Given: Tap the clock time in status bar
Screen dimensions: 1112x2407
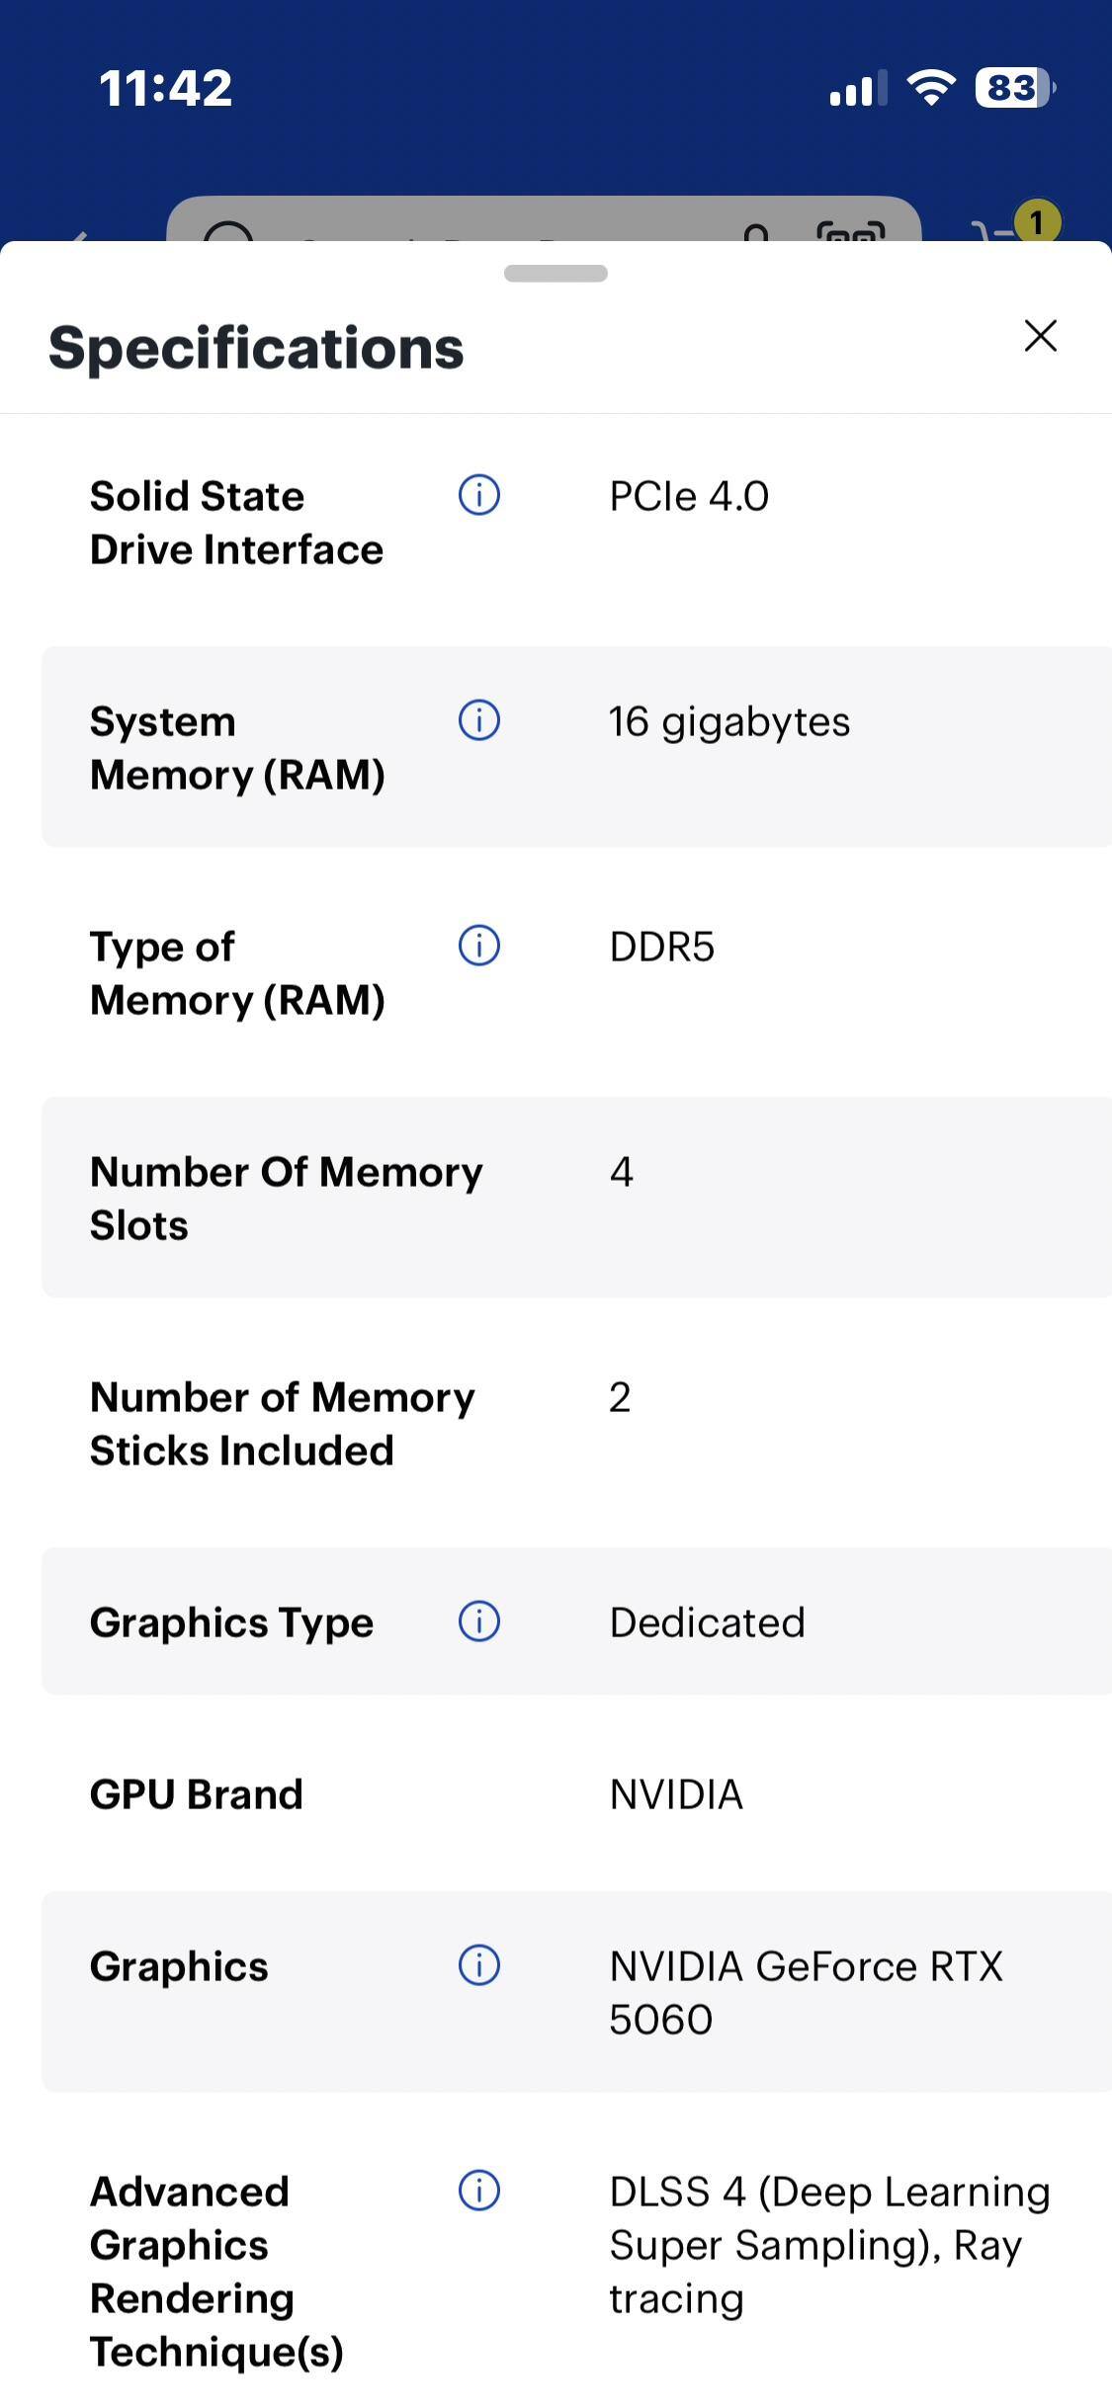Looking at the screenshot, I should [165, 88].
